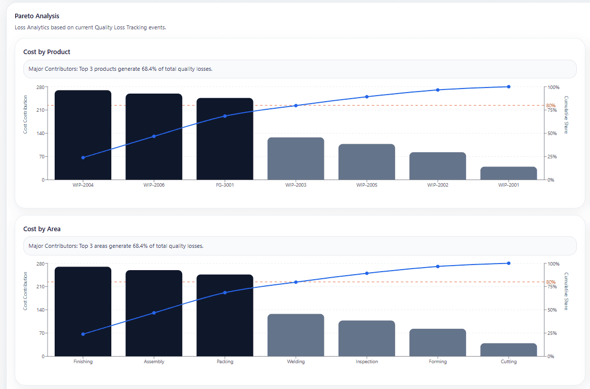Screen dimensions: 590x389
Task: Click the Packing bar
Action: [x=225, y=315]
